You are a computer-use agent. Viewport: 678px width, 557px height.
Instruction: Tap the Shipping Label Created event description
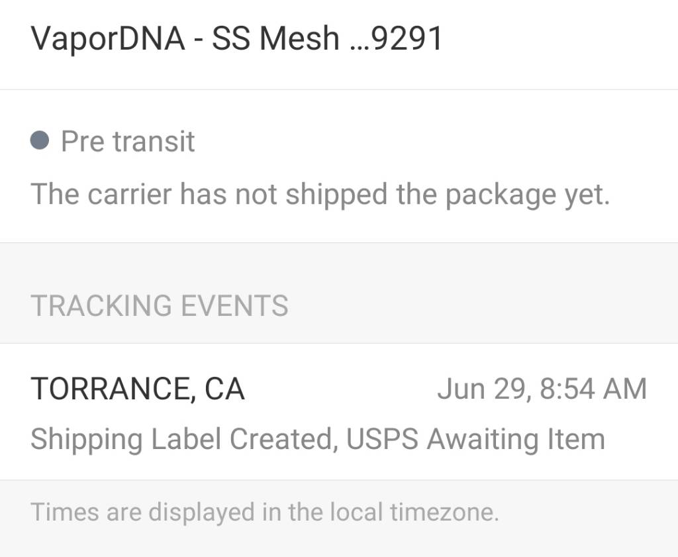pyautogui.click(x=318, y=439)
